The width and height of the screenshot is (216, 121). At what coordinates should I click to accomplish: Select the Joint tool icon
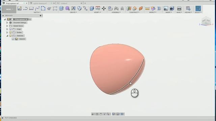coord(116,8)
